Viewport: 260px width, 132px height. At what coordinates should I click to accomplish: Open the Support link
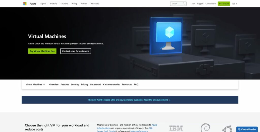200,4
